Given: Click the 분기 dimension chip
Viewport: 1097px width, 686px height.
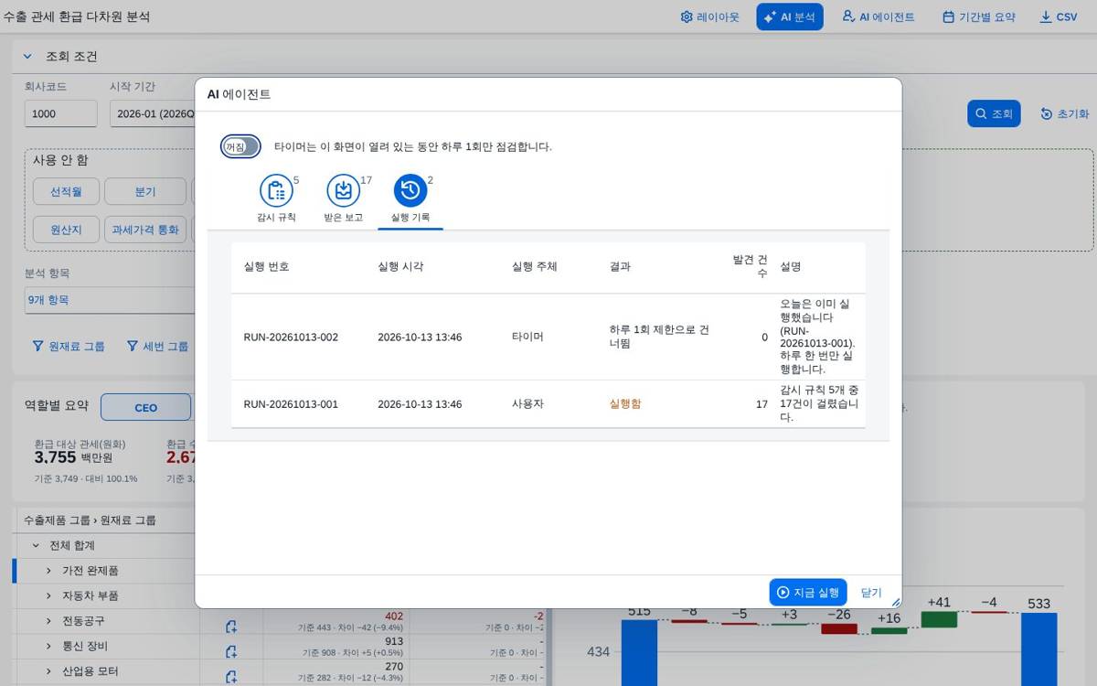Looking at the screenshot, I should 145,192.
